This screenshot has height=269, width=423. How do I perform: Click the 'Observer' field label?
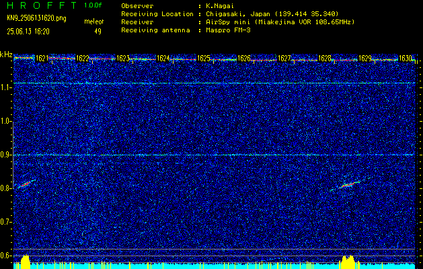(x=137, y=5)
